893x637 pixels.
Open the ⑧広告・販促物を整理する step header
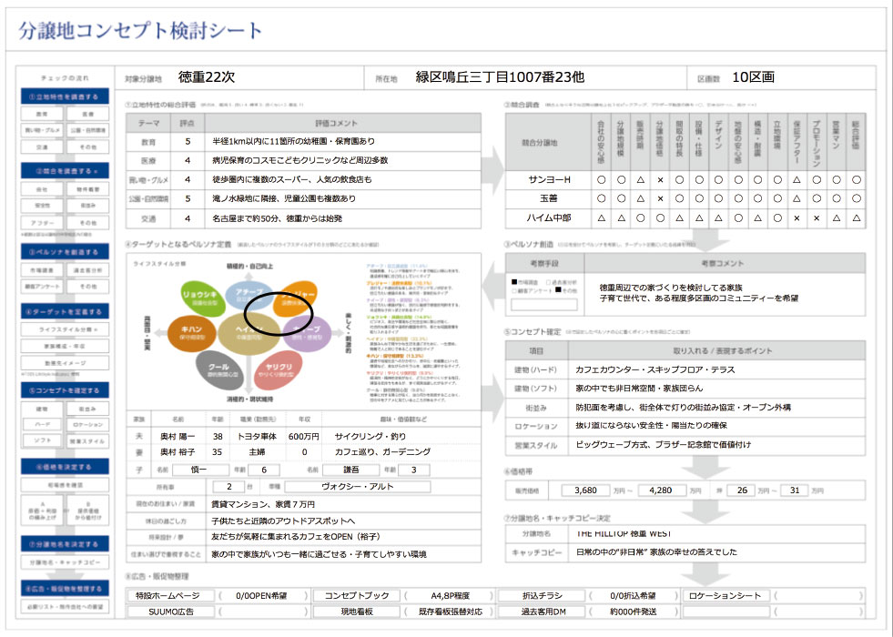65,589
